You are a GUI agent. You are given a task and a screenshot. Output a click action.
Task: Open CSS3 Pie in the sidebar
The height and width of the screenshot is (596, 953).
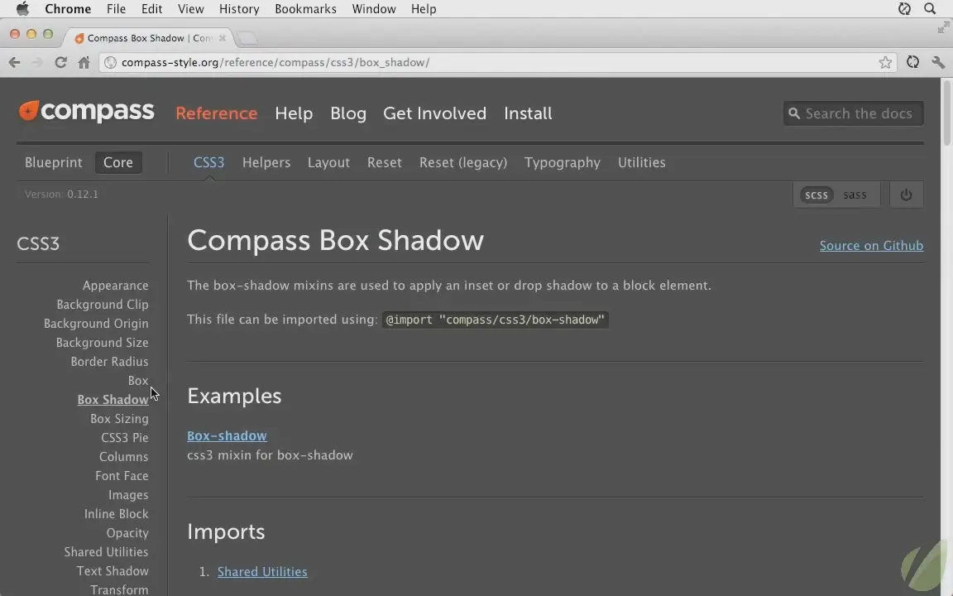pyautogui.click(x=125, y=437)
